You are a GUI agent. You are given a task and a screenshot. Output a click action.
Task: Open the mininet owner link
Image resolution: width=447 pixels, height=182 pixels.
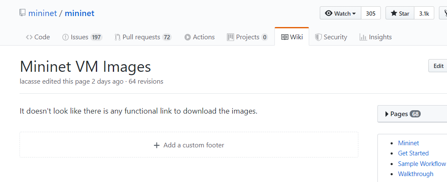(x=42, y=14)
